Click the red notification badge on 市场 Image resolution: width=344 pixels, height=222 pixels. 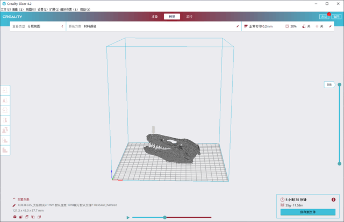pos(329,15)
